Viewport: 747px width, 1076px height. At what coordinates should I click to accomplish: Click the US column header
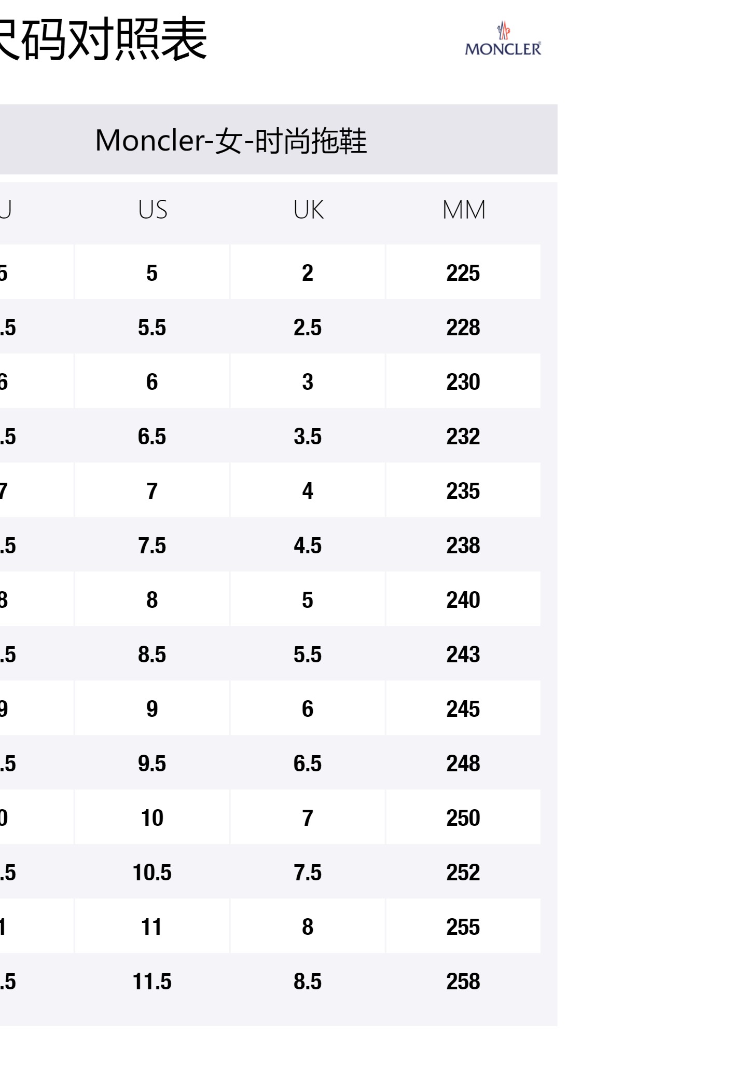tap(153, 210)
